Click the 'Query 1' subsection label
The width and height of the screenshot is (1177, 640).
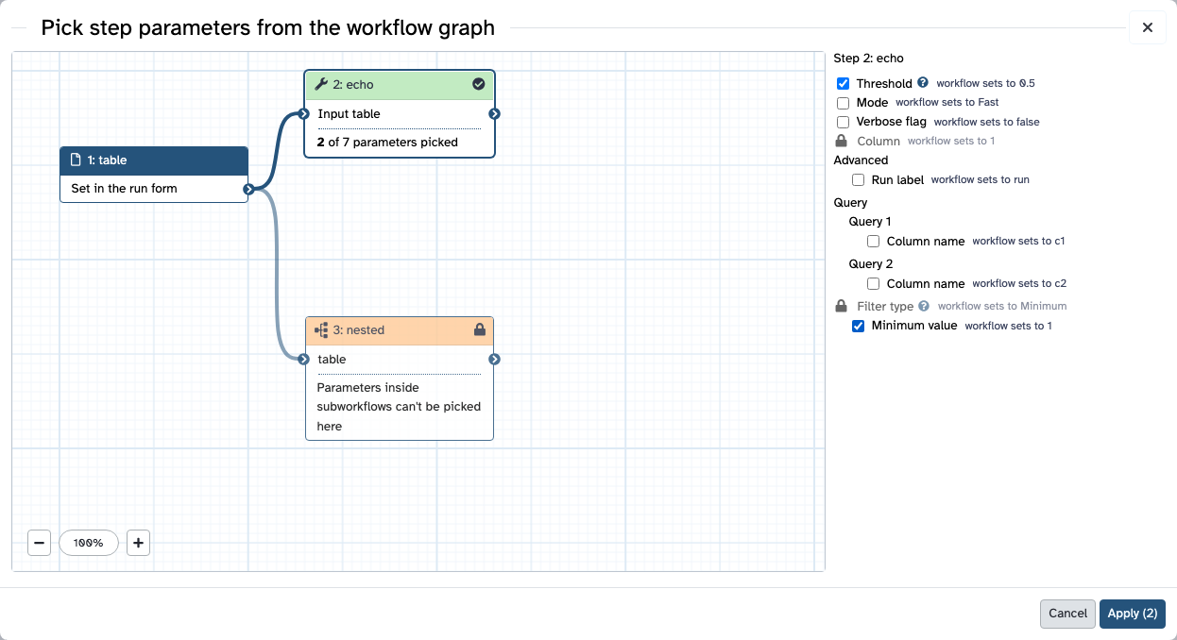871,222
